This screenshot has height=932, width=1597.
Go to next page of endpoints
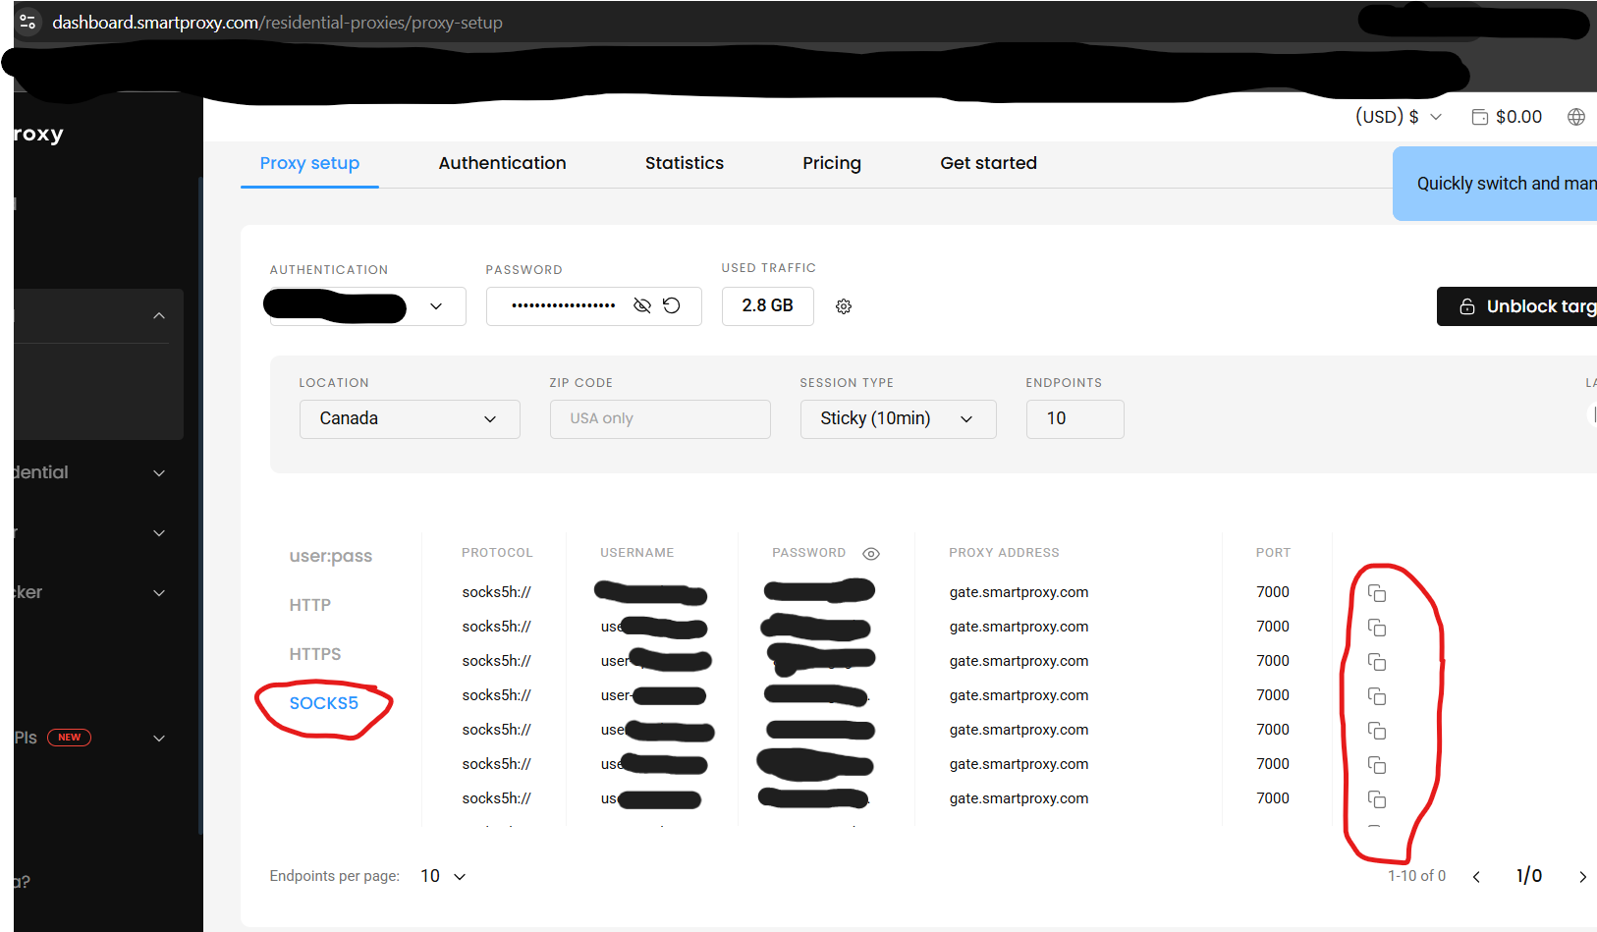(1582, 877)
